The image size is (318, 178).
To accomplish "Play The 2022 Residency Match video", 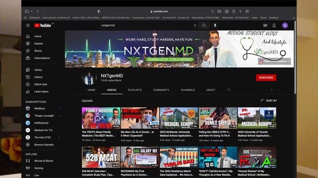I will pos(179,157).
